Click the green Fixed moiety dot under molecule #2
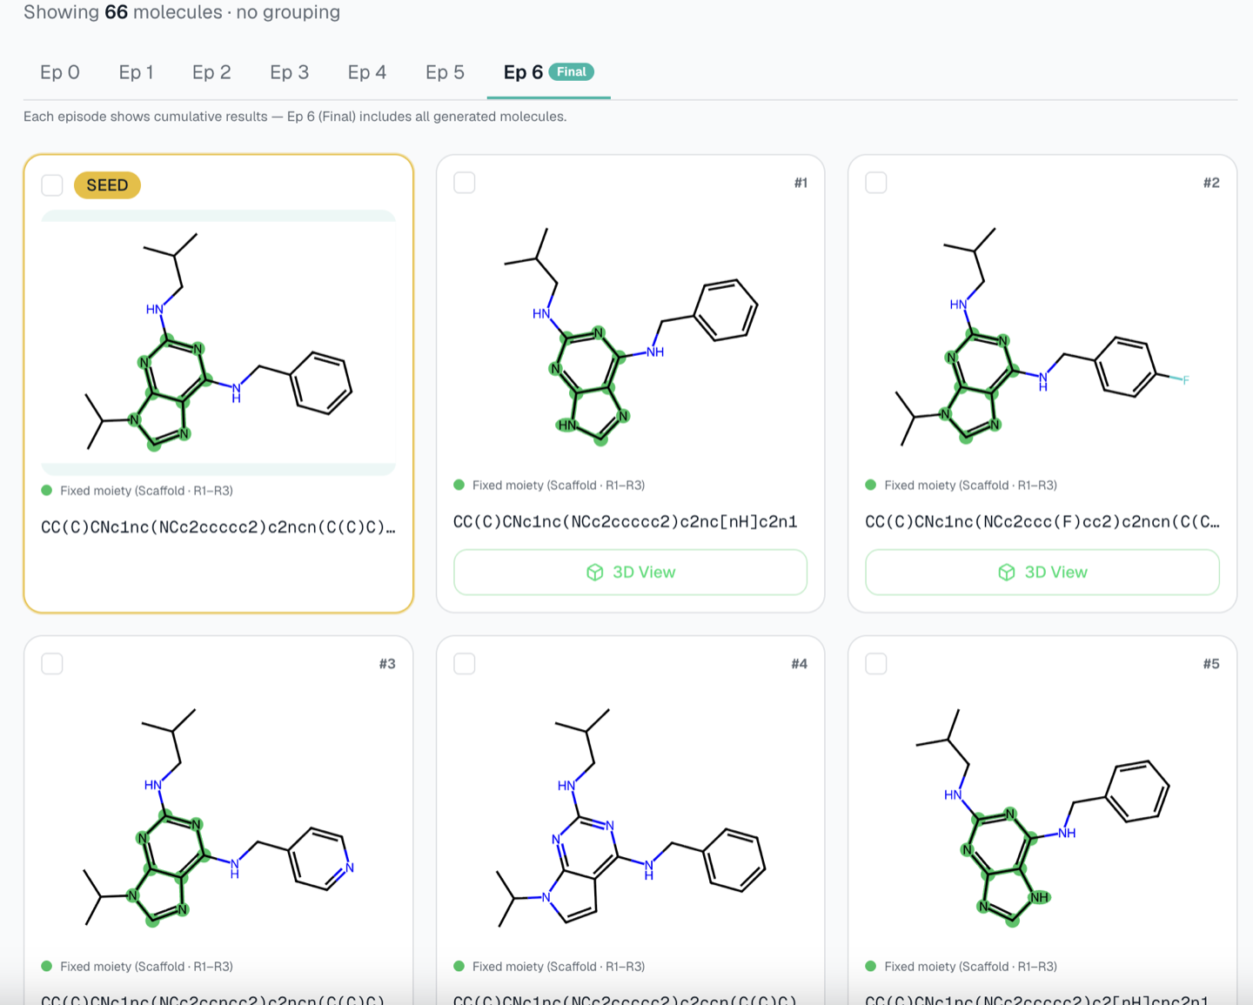This screenshot has width=1253, height=1005. 871,485
